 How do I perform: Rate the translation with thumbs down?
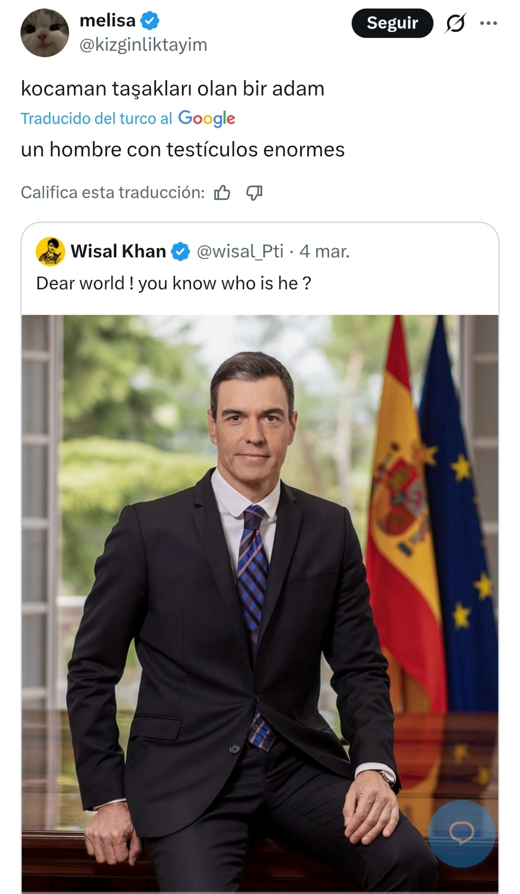coord(254,193)
